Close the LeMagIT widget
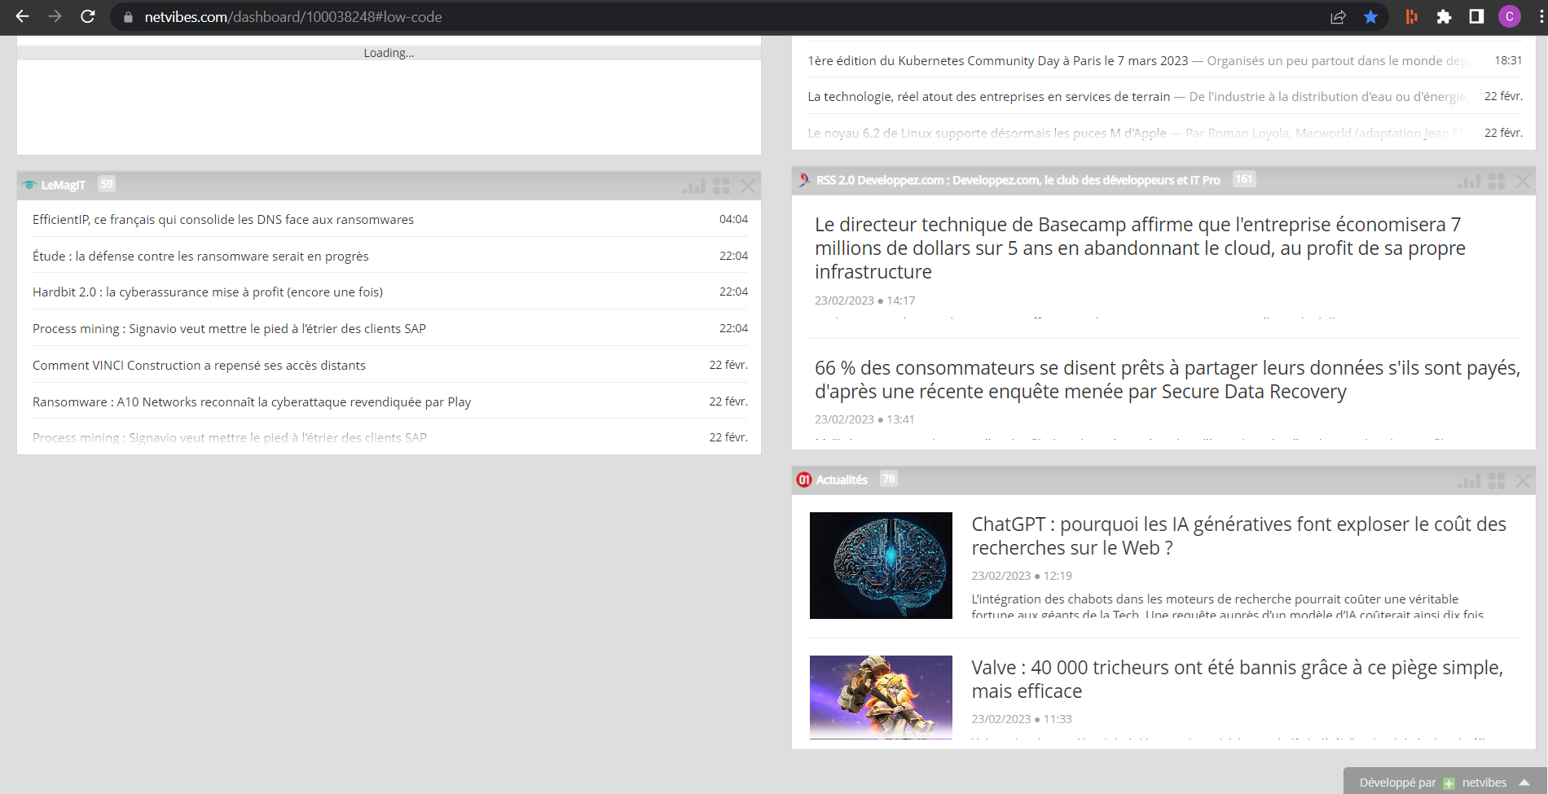 (x=747, y=186)
